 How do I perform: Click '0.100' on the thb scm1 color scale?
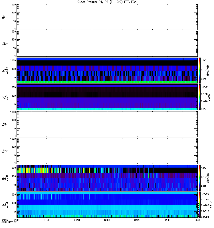(x=204, y=94)
